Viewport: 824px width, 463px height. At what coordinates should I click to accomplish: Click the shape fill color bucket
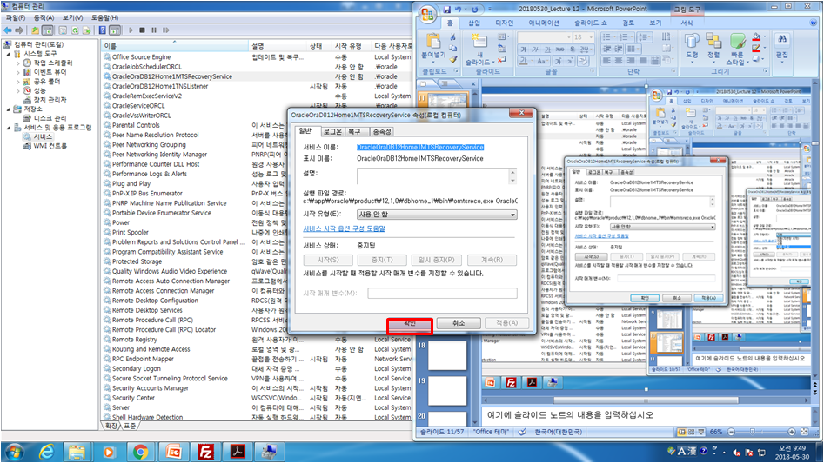coord(755,37)
